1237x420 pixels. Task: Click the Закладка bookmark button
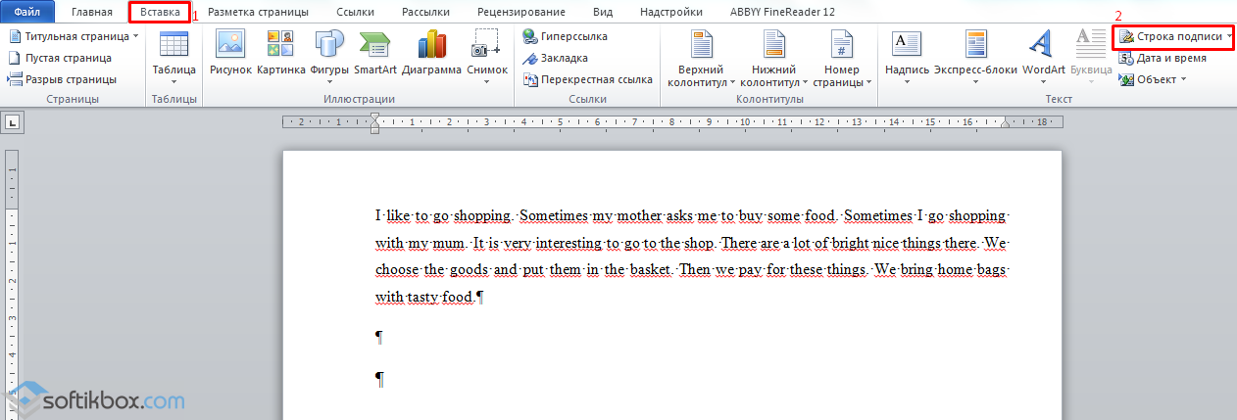(x=529, y=58)
